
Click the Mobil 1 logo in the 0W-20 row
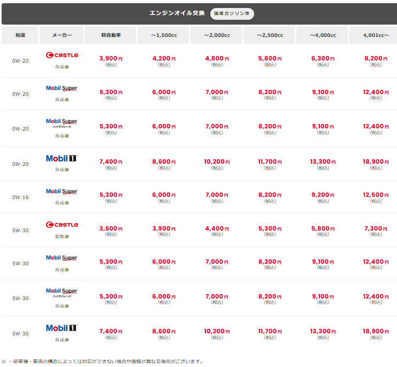tap(62, 158)
